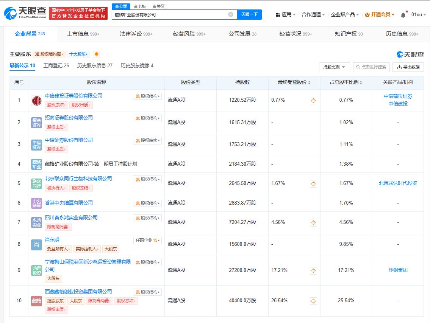The width and height of the screenshot is (430, 323).
Task: Open the 股权结构图 chart icon
Action: click(37, 54)
